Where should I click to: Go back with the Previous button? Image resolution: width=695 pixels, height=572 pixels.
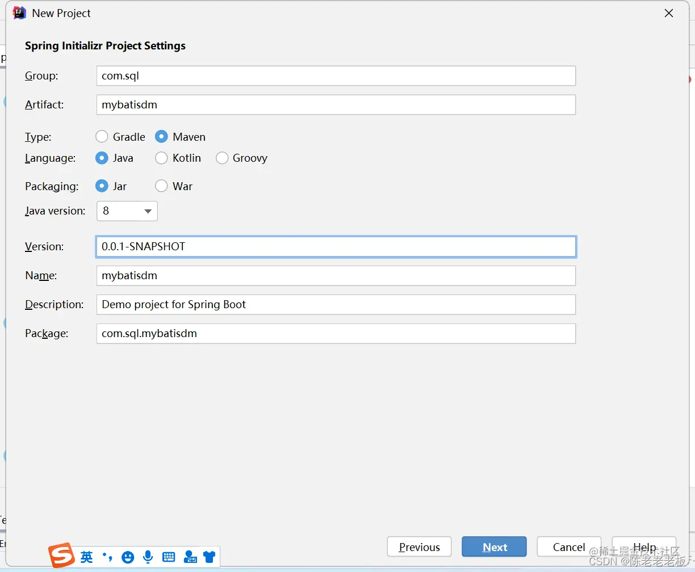419,547
